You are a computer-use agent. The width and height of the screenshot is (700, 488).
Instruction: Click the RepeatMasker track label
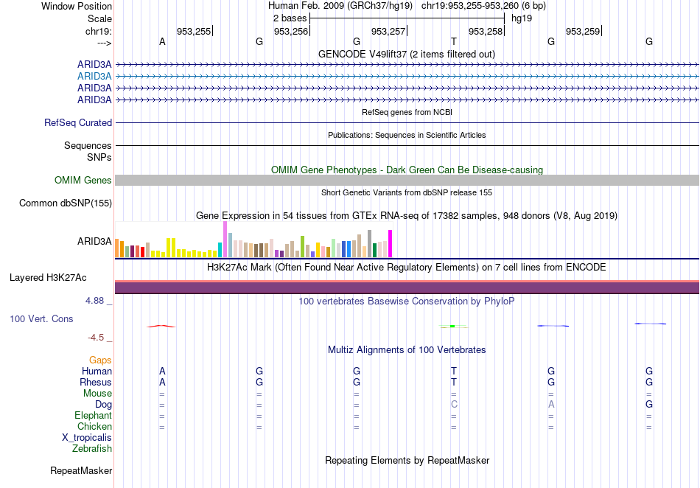pos(81,470)
